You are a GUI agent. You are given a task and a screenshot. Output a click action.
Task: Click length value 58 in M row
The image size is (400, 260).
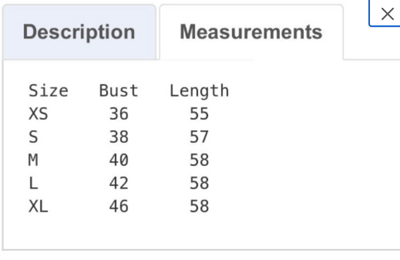(199, 160)
